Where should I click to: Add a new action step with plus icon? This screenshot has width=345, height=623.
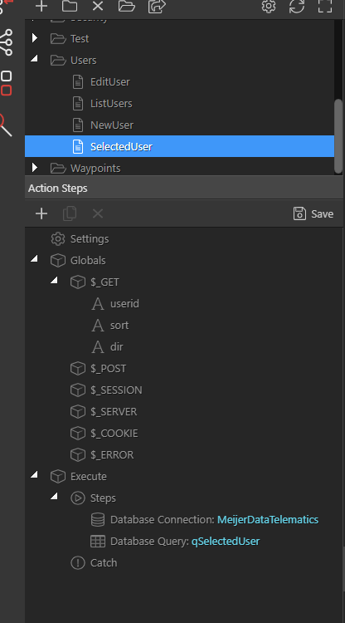point(41,213)
